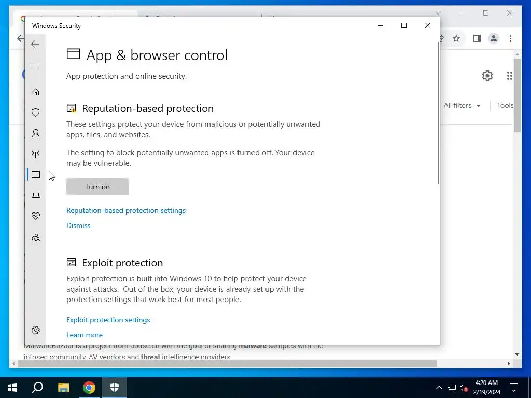Click Windows Security taskbar shield icon

pos(115,388)
